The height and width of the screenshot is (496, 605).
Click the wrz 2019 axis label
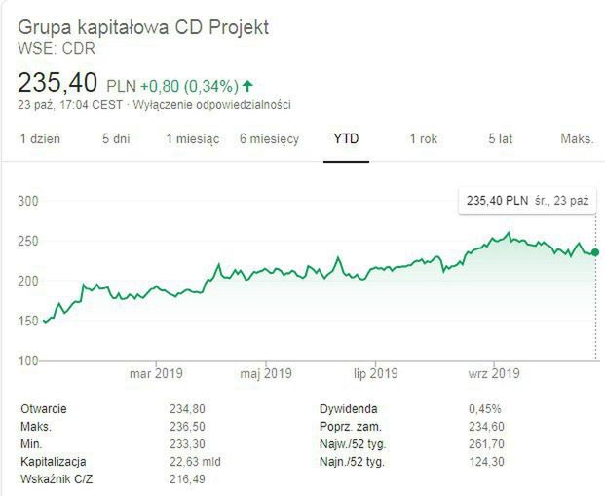pos(493,373)
